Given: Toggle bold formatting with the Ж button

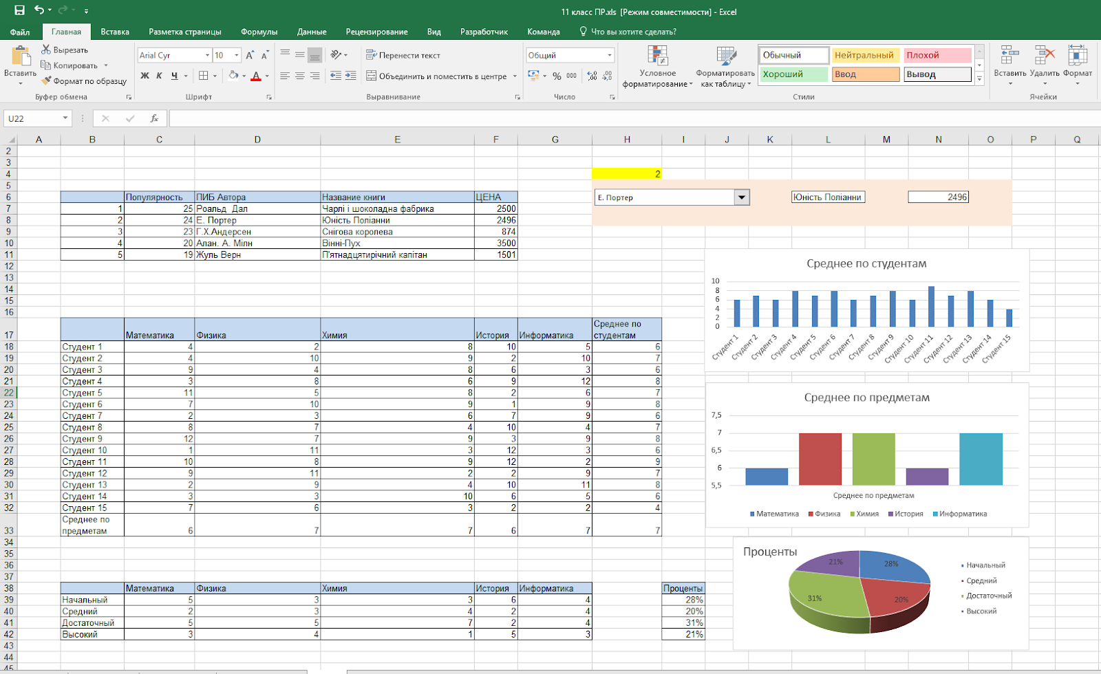Looking at the screenshot, I should click(143, 76).
